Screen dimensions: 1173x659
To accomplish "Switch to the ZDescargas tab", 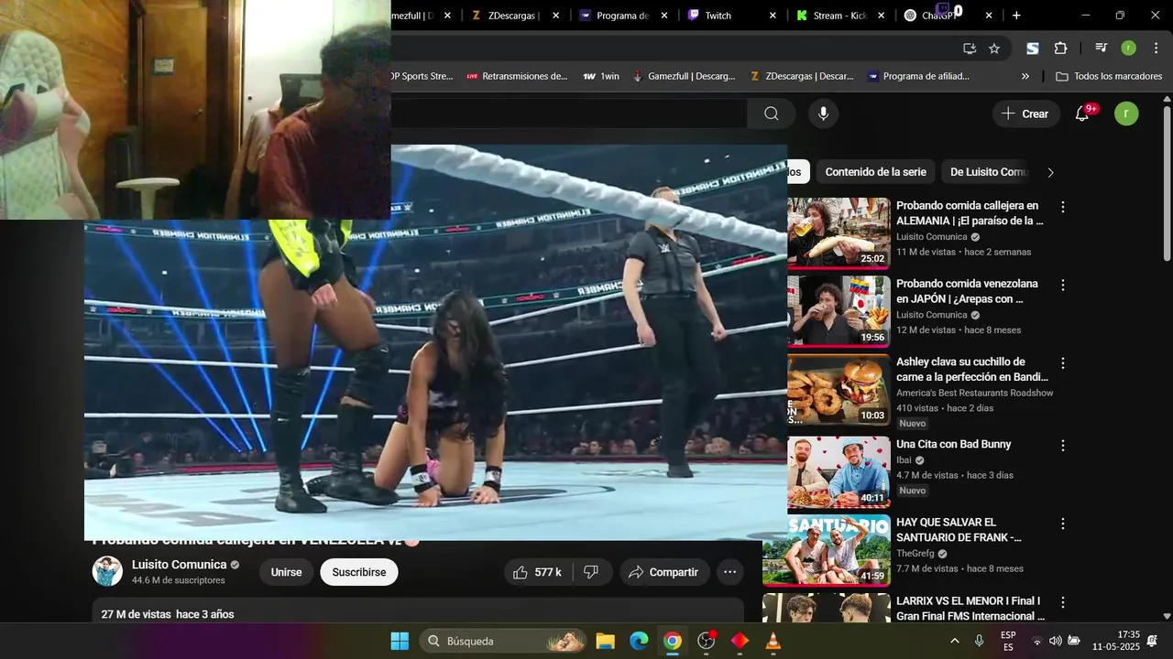I will (514, 16).
